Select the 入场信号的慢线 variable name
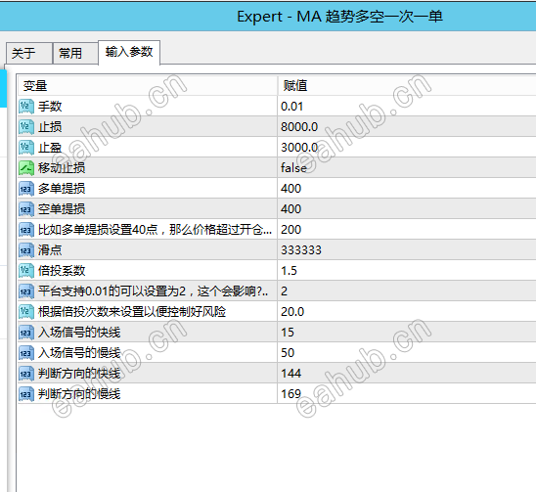 pos(79,352)
